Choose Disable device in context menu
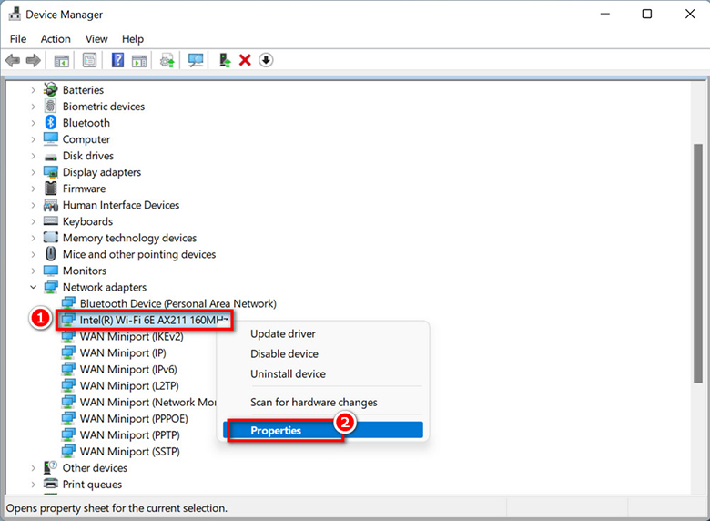 (x=284, y=353)
